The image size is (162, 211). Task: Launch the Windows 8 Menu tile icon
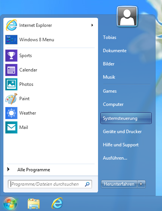click(11, 40)
